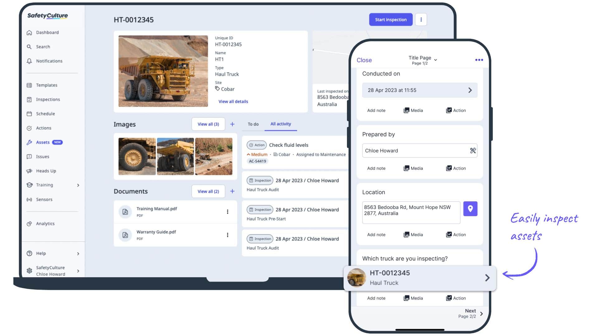Select the All activity tab
The height and width of the screenshot is (336, 598).
pos(281,124)
